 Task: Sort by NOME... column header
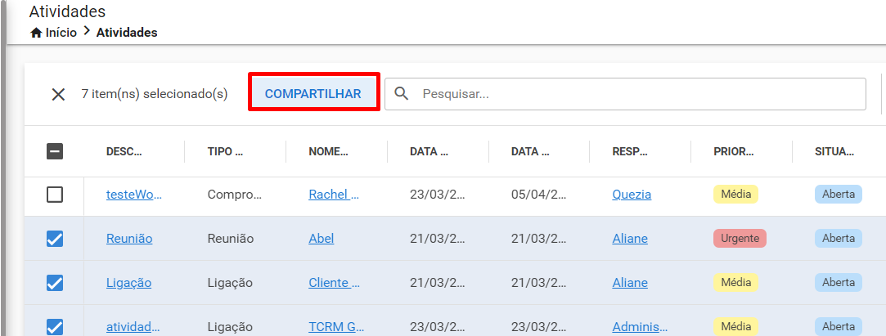[328, 151]
